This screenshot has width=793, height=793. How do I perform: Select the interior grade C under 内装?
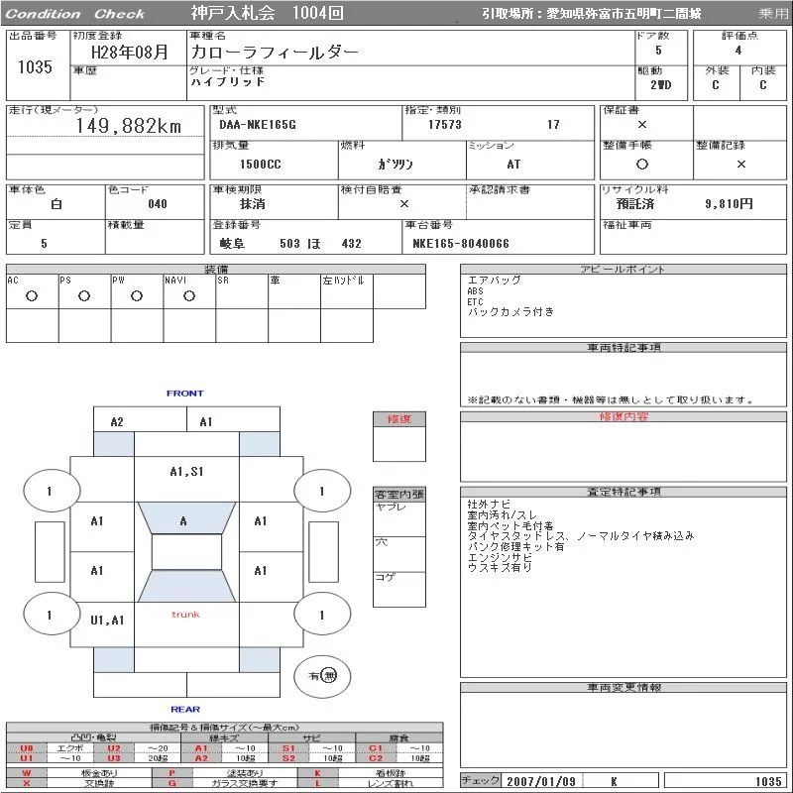click(x=762, y=85)
